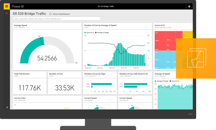Open Number of Cars with Good to Go title
The image size is (216, 130).
134,74
